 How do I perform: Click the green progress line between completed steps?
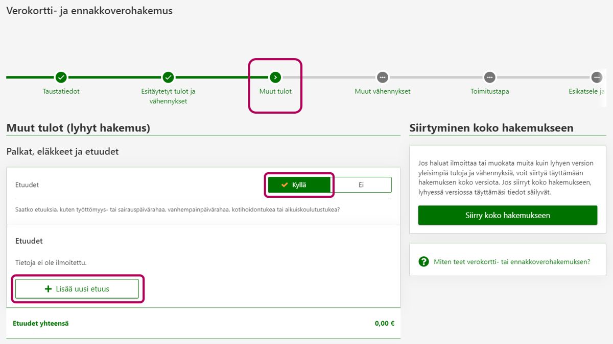pyautogui.click(x=114, y=77)
